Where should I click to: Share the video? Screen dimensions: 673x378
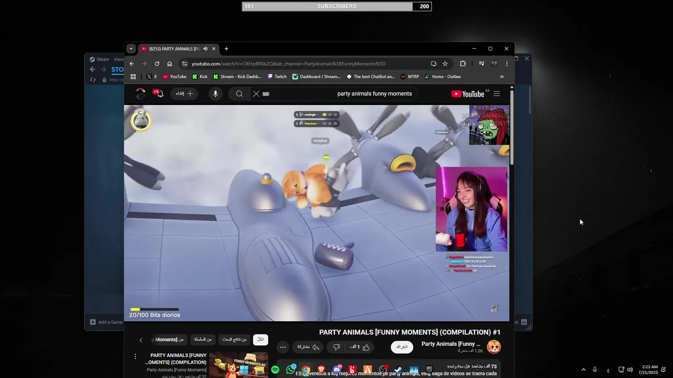pos(308,347)
